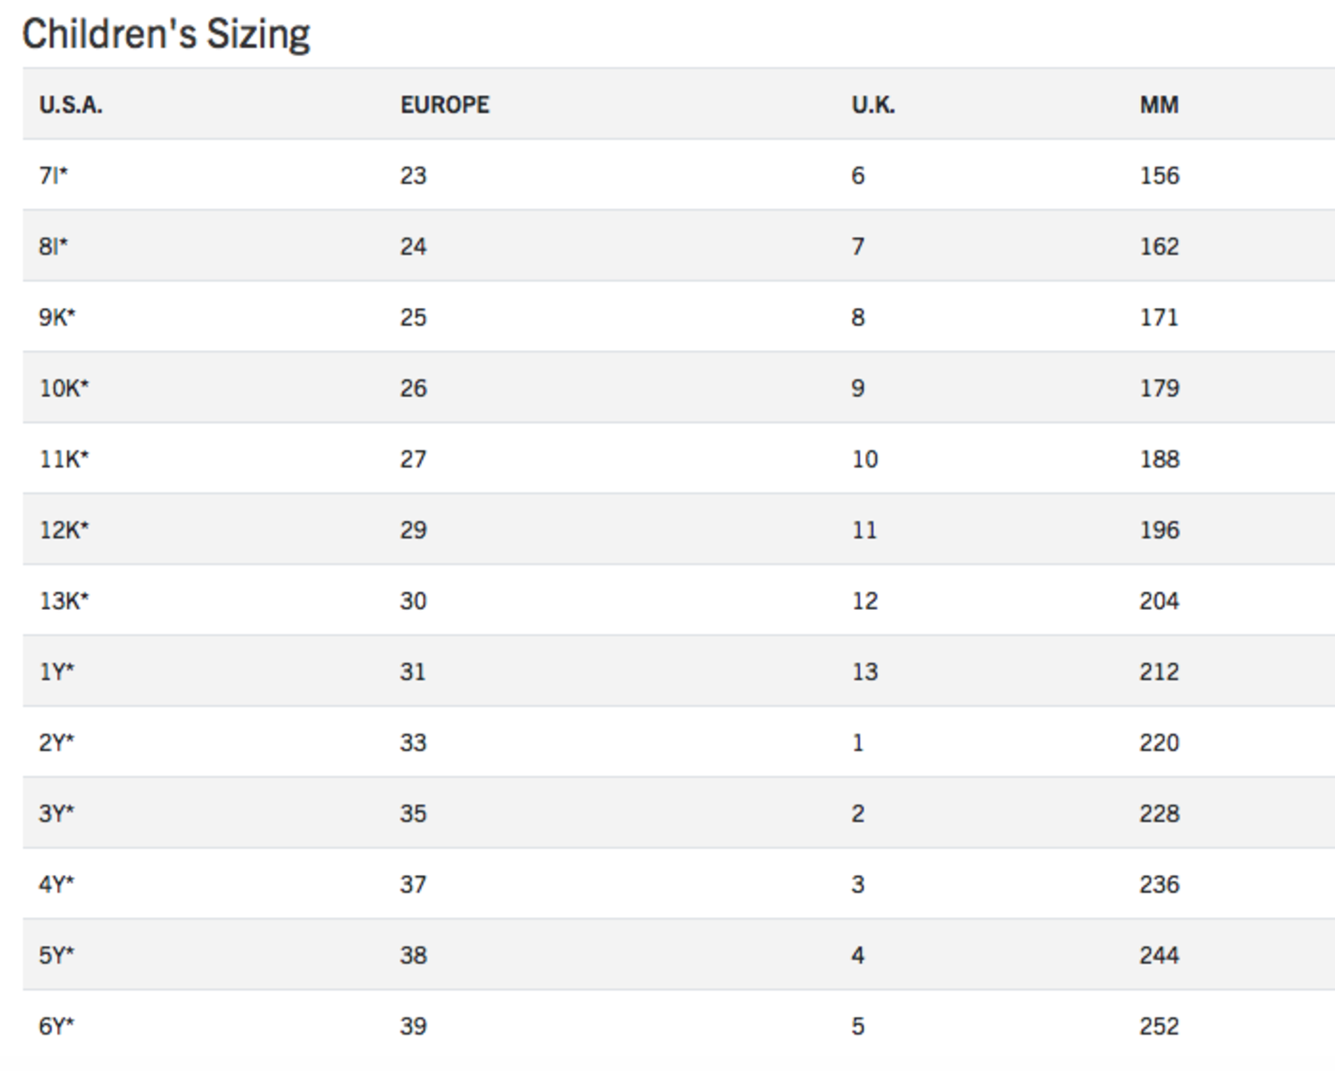The width and height of the screenshot is (1335, 1071).
Task: Select the 13K* size row
Action: [678, 600]
